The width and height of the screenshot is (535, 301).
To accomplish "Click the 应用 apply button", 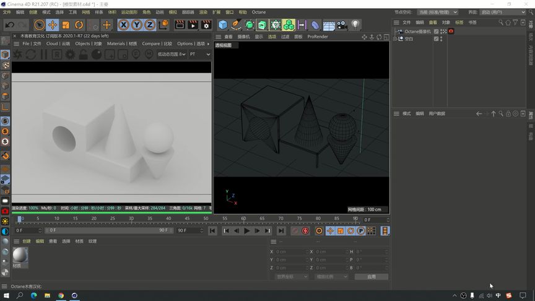I will 371,276.
